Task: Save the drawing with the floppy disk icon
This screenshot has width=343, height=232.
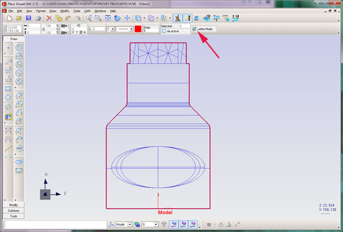Action: point(28,18)
